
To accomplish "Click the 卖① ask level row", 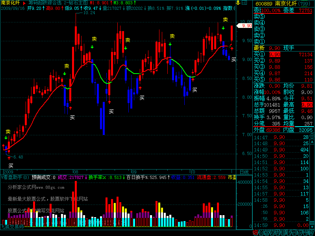I will pyautogui.click(x=259, y=41).
